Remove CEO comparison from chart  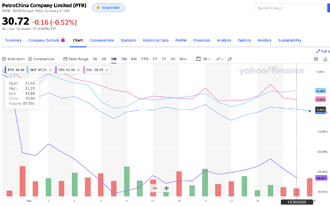79,70
